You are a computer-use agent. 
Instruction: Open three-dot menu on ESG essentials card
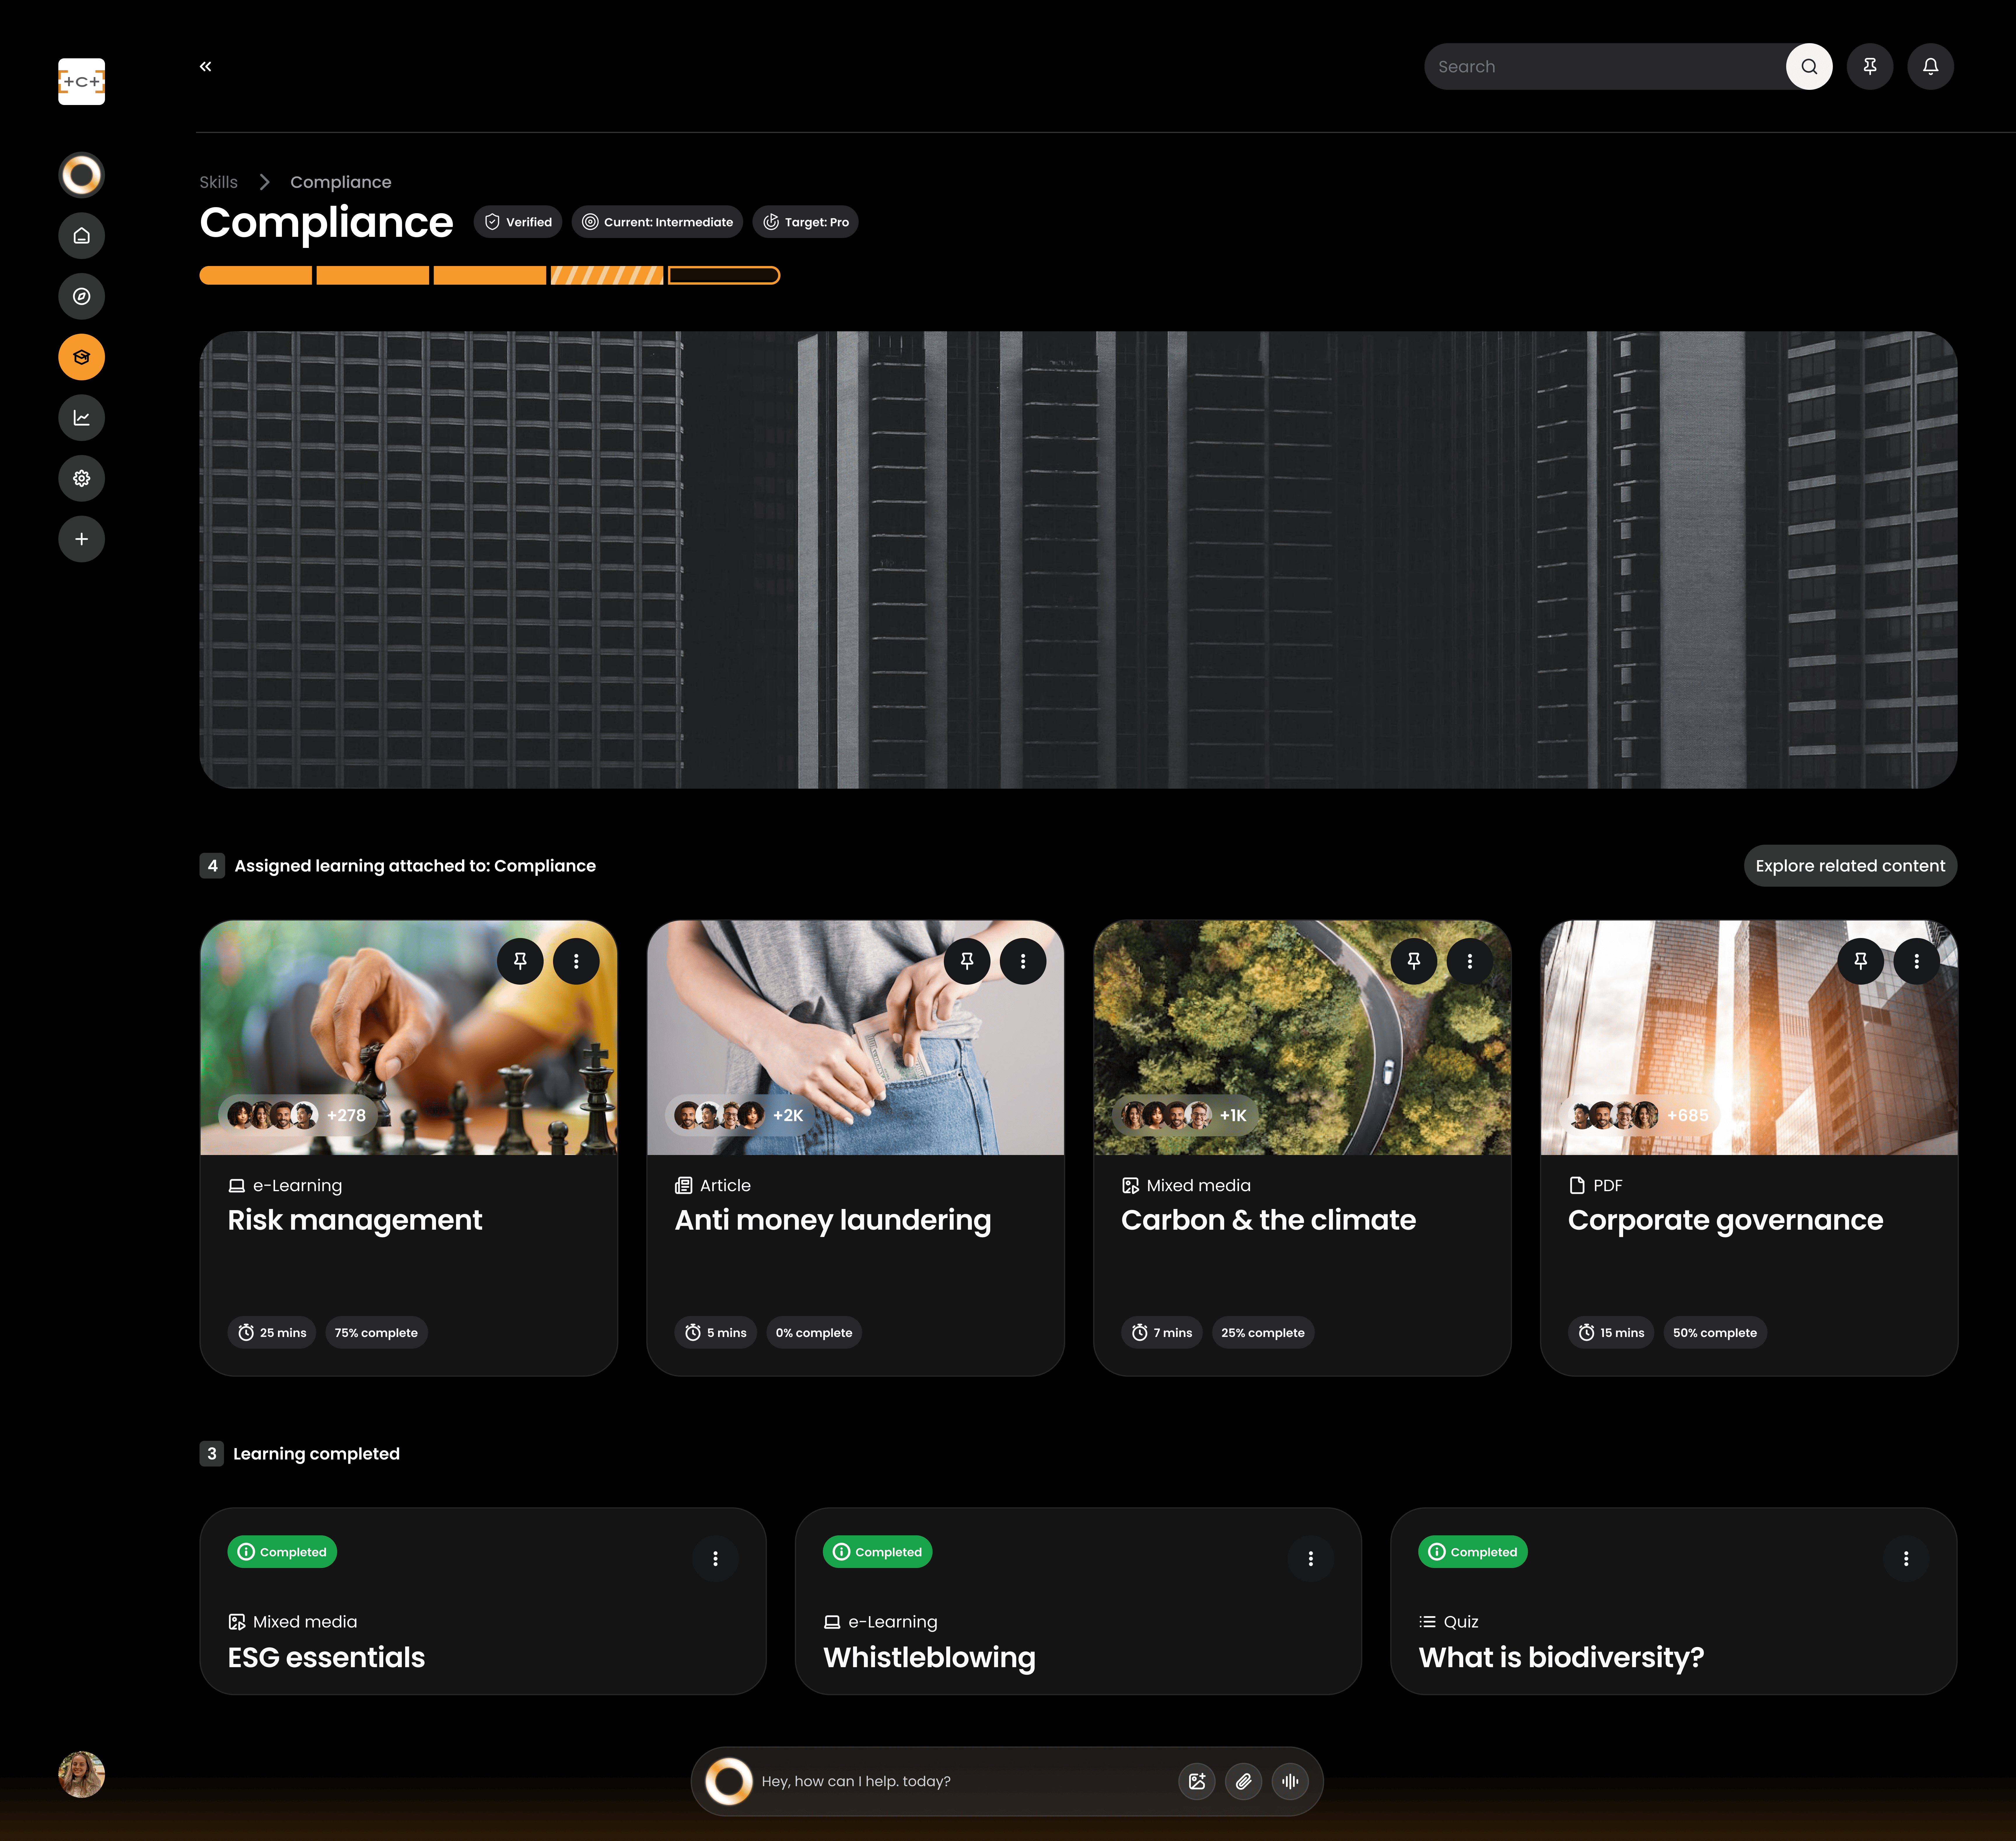[x=715, y=1558]
